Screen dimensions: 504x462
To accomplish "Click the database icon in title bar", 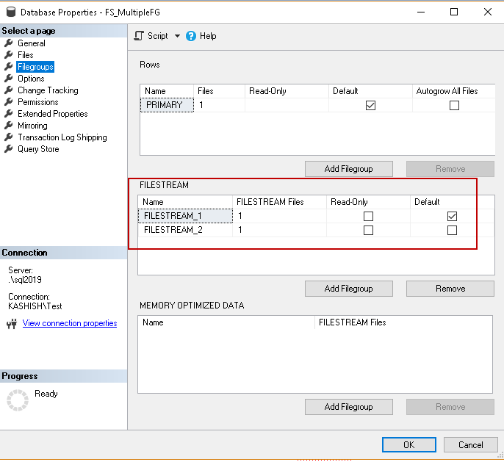I will 10,12.
